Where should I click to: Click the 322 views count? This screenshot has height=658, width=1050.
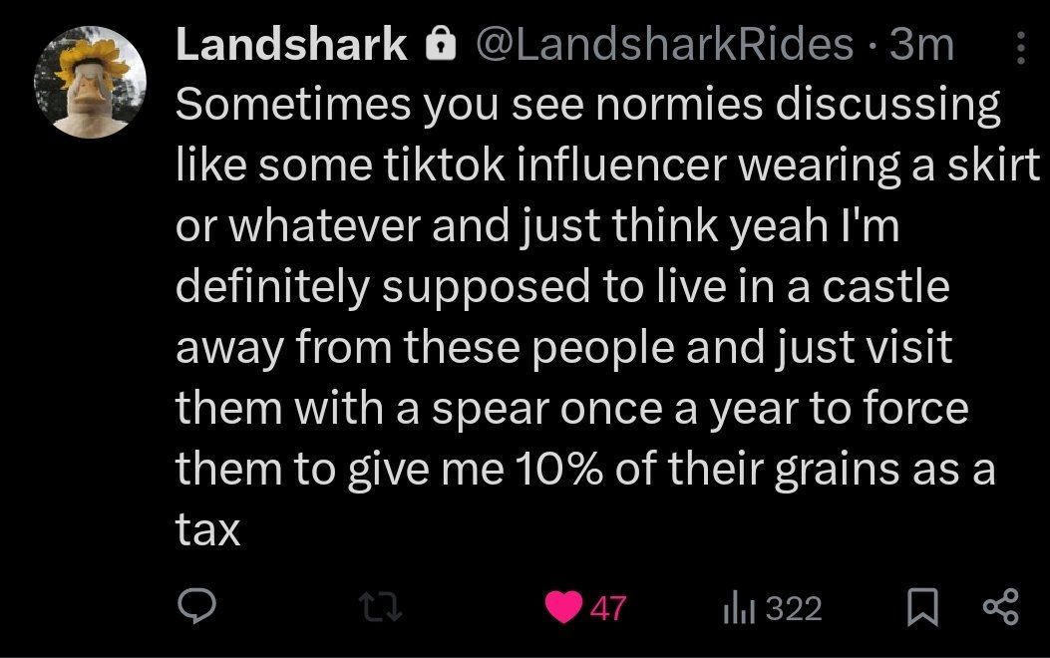point(795,608)
